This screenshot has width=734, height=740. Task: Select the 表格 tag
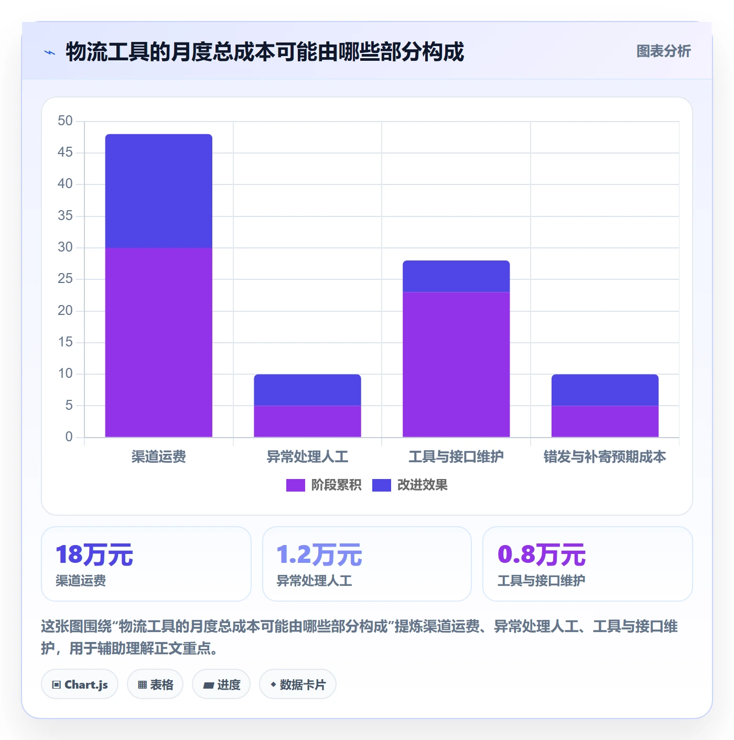pos(155,684)
